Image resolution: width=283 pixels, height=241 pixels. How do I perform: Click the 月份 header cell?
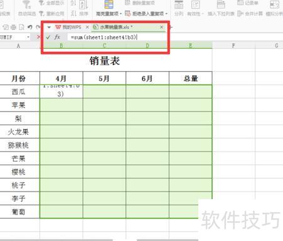18,78
